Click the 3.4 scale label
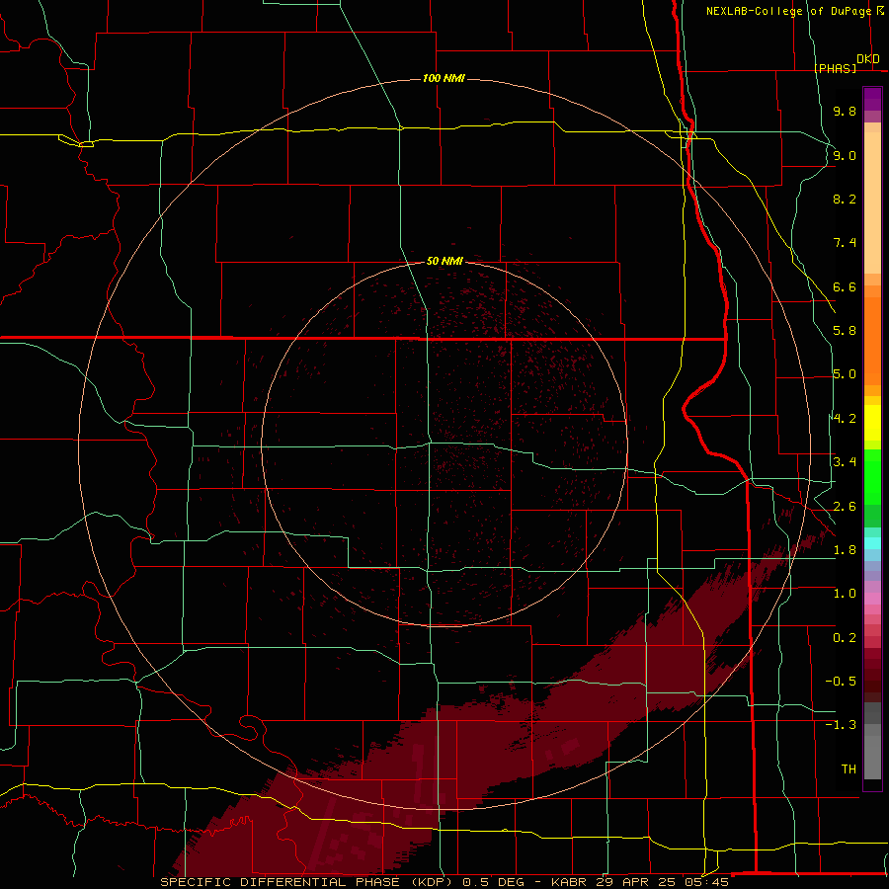The height and width of the screenshot is (889, 889). point(845,462)
